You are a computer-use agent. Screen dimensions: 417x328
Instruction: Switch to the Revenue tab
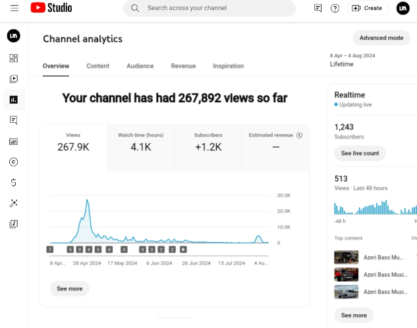tap(183, 66)
